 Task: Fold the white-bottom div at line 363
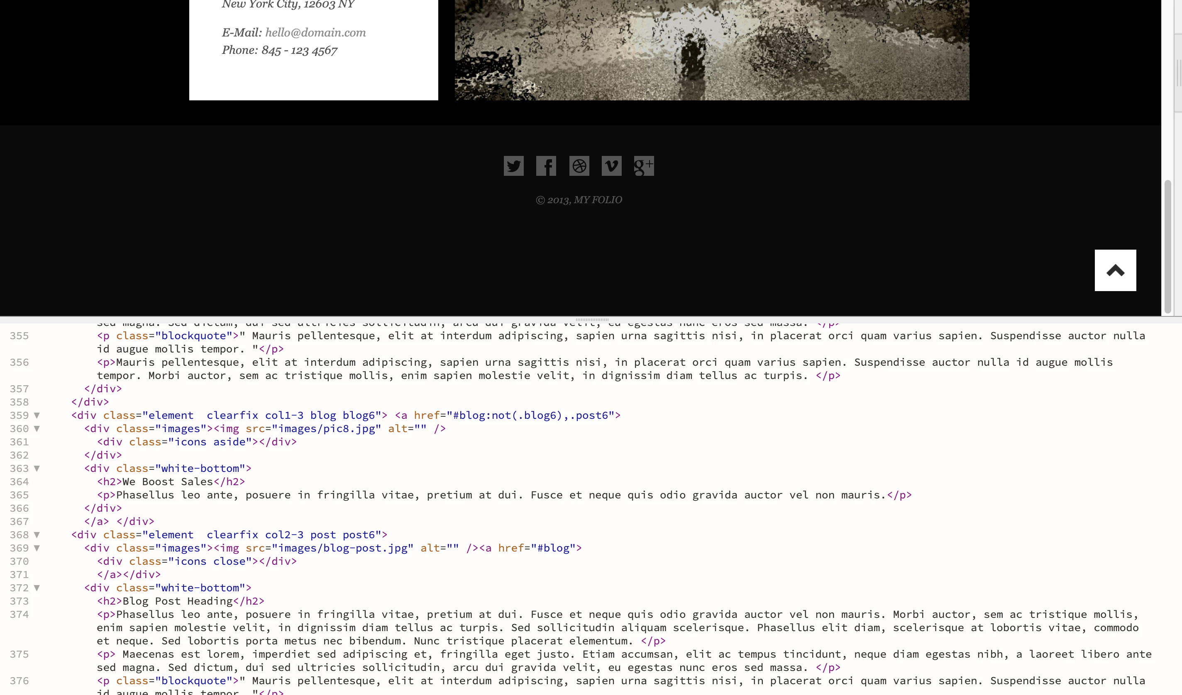[37, 468]
